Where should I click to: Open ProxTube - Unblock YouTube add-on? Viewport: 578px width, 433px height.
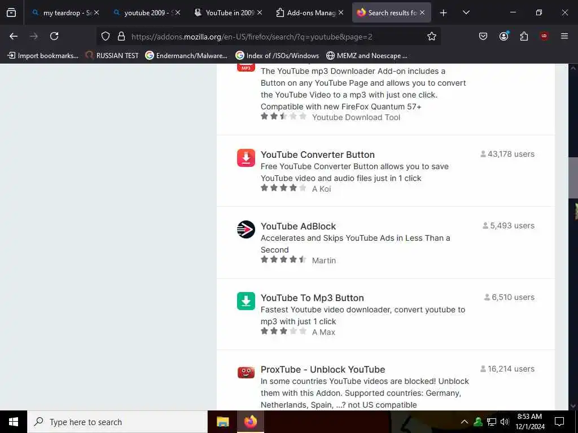(x=323, y=369)
